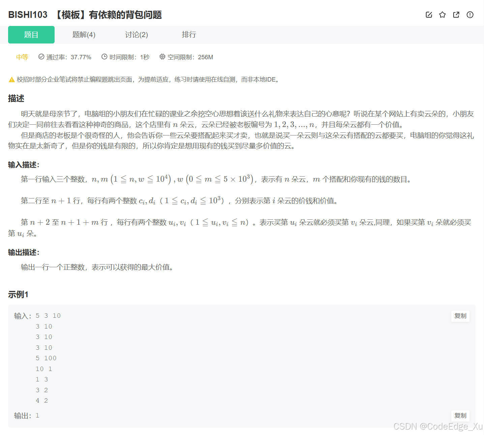484x435 pixels.
Task: Open the edit icon beside the star
Action: tap(428, 15)
